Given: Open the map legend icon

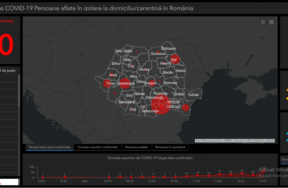Looking at the screenshot, I should tap(263, 22).
